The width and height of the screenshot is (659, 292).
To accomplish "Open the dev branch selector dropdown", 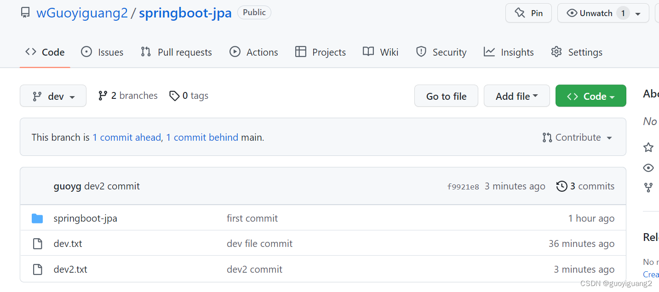I will point(53,96).
